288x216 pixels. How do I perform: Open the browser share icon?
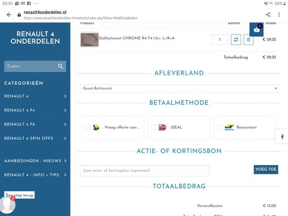tap(268, 15)
